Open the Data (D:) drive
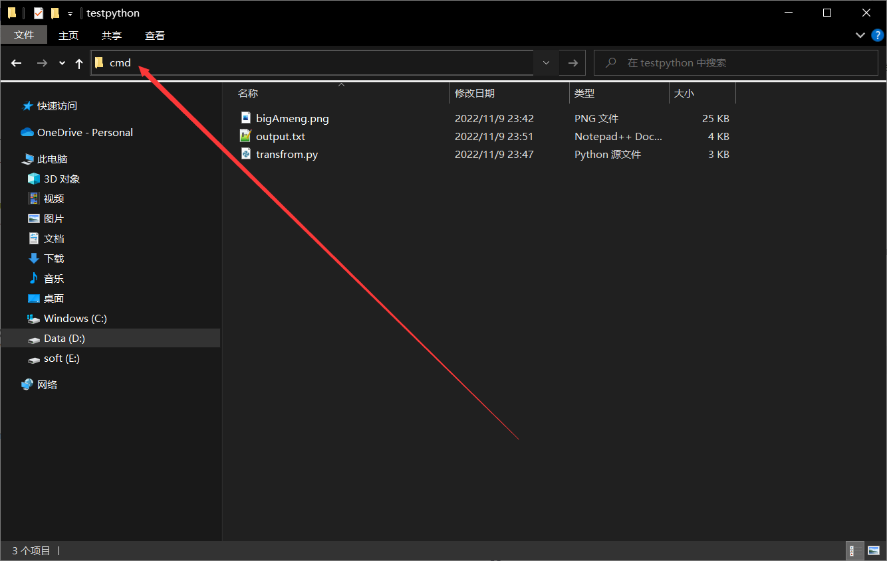This screenshot has height=561, width=887. (64, 339)
